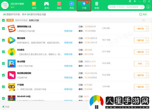Open upgrade dropdown arrow for QQ音乐
Image resolution: width=152 pixels, height=110 pixels.
tap(147, 52)
